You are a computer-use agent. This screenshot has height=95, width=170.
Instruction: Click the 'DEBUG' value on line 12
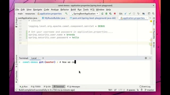[x=101, y=26]
